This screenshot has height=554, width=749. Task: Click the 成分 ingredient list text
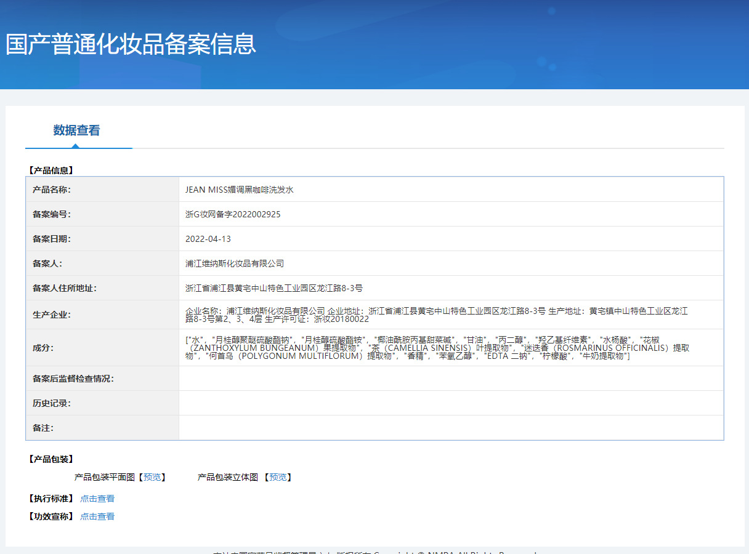[x=437, y=348]
